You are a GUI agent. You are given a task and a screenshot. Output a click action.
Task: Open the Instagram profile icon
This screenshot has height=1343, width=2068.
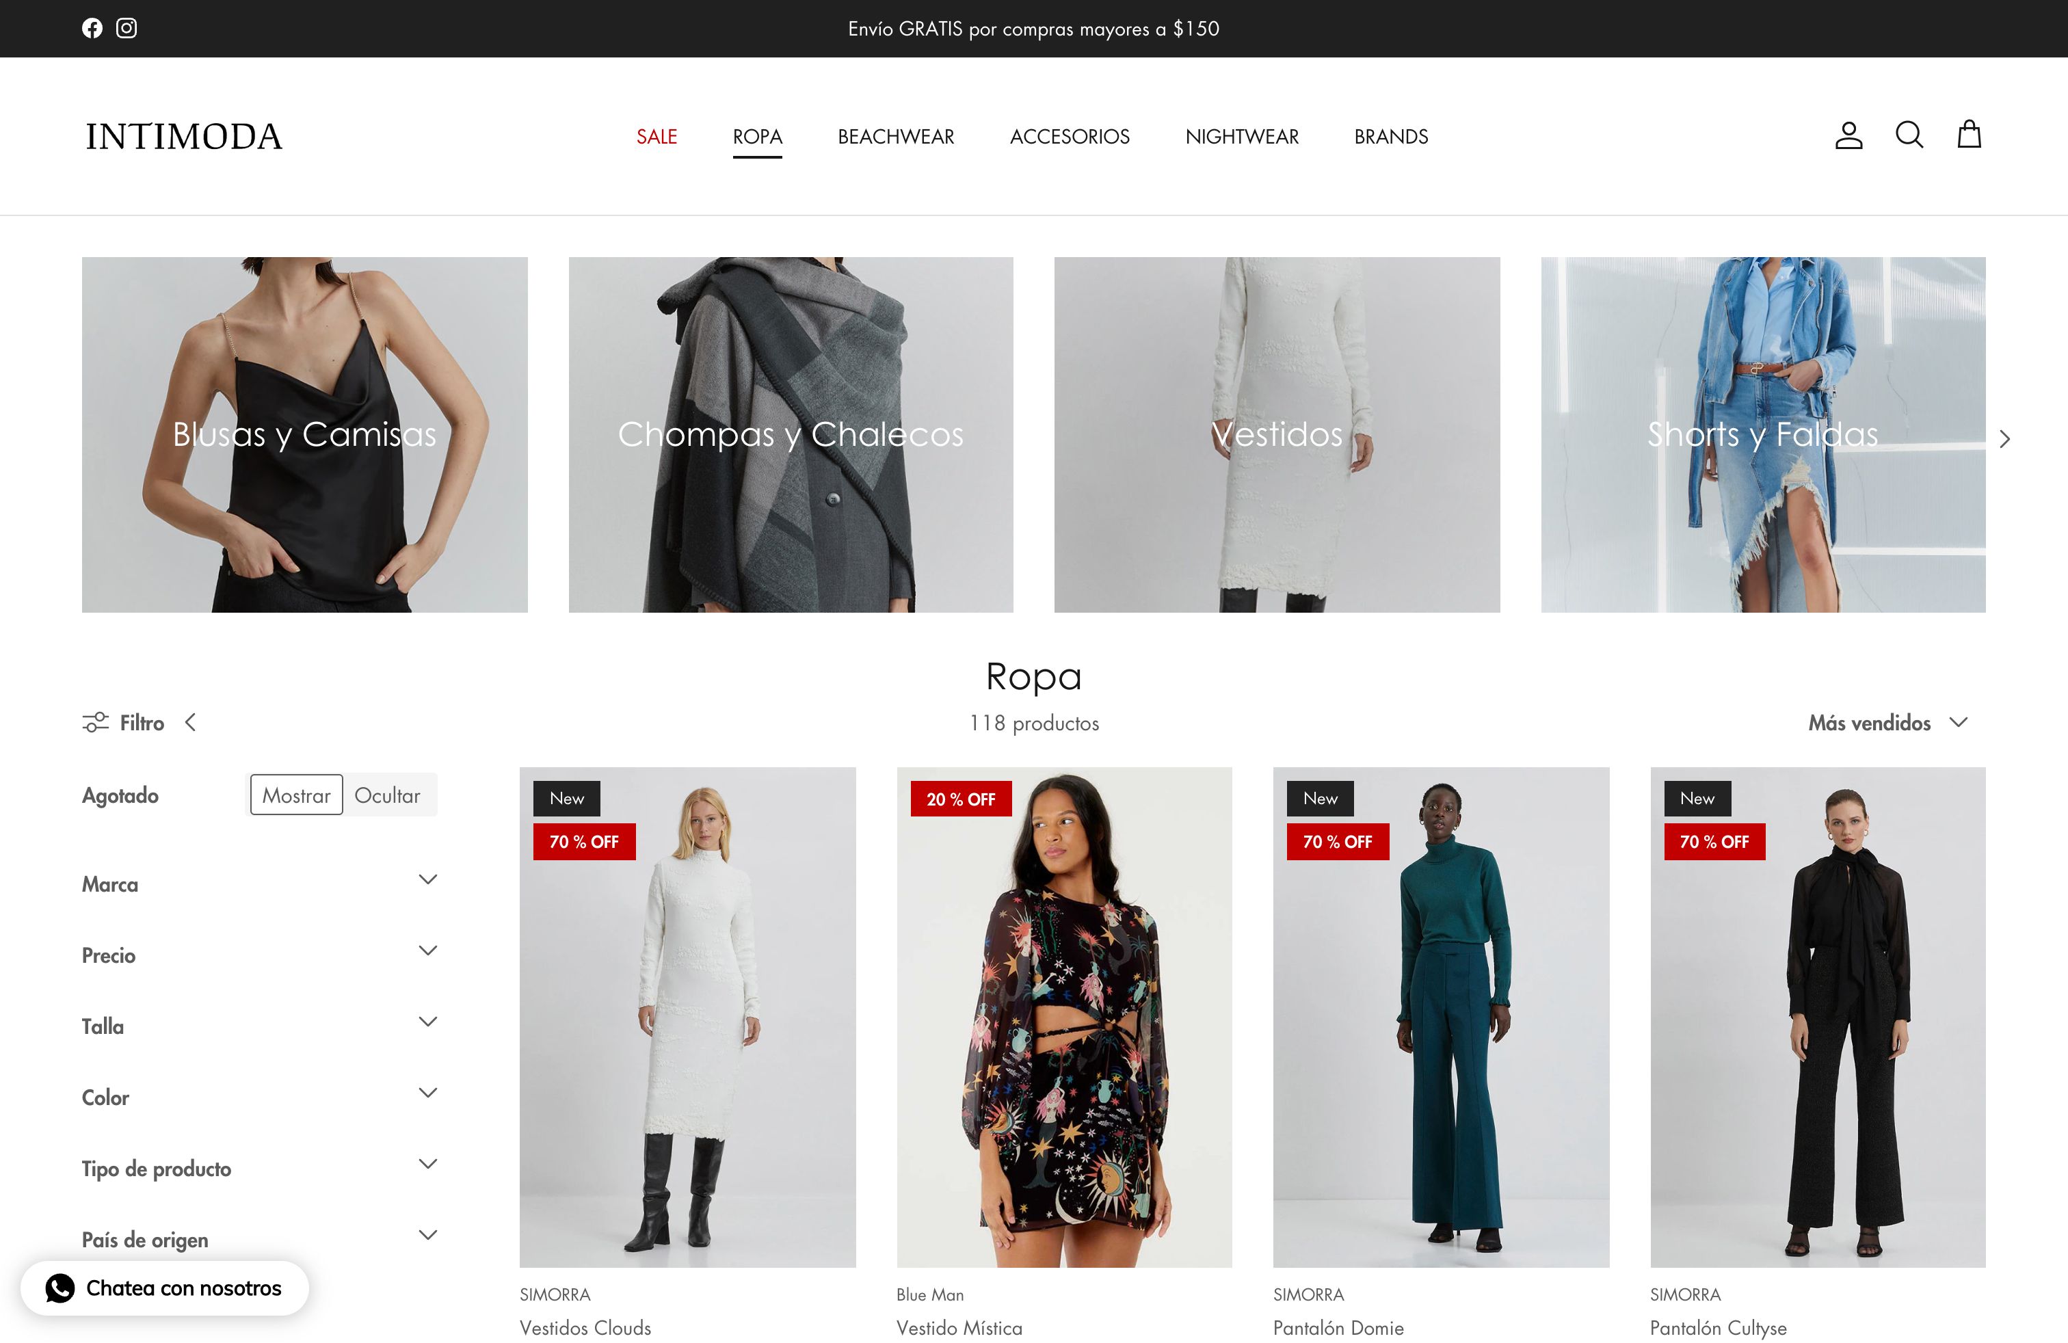(127, 28)
